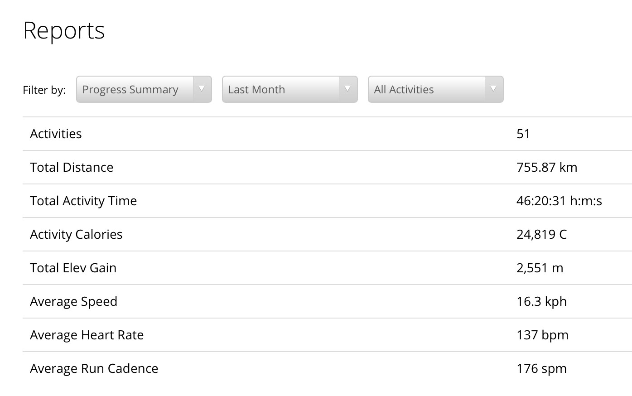Click the arrow on Last Month dropdown

pos(348,89)
